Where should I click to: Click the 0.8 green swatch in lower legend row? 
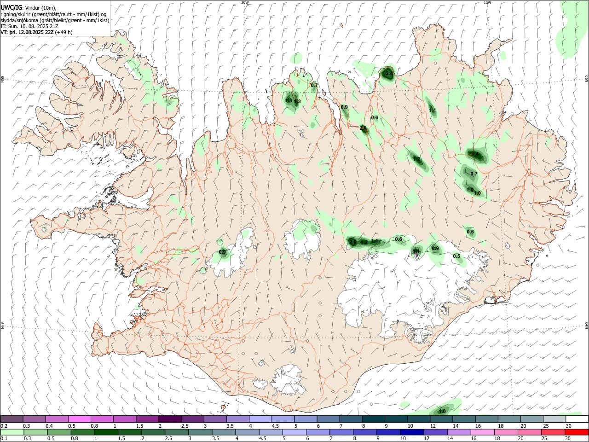point(82,432)
